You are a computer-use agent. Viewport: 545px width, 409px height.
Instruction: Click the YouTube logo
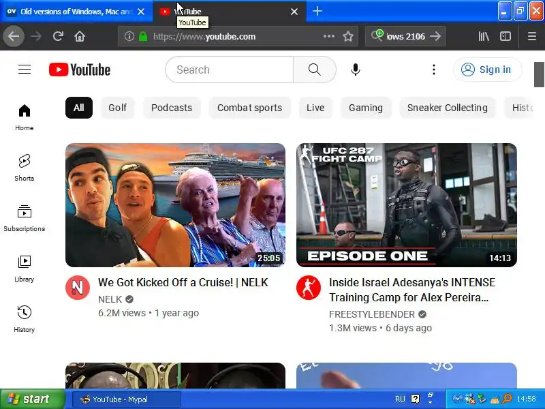pos(80,70)
